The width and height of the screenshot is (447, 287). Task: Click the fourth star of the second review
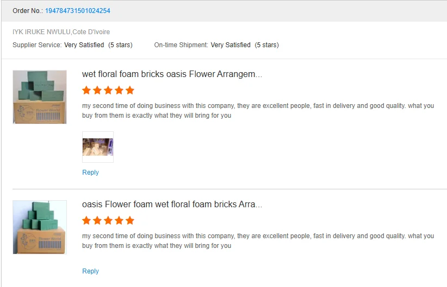tap(119, 220)
